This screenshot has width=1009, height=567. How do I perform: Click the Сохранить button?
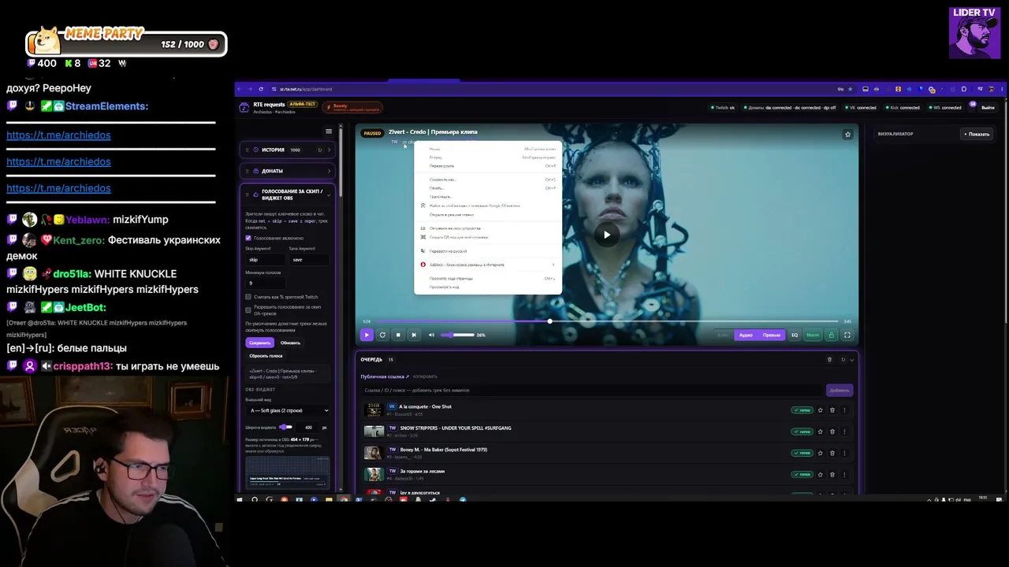coord(259,343)
